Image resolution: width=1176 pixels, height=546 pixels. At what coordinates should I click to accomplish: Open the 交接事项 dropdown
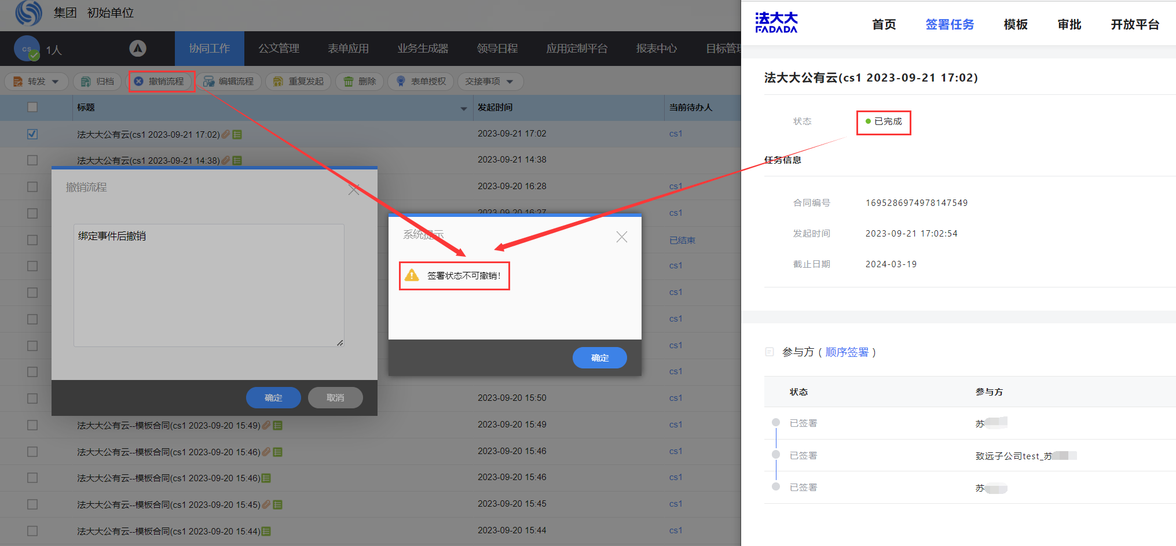click(x=490, y=82)
